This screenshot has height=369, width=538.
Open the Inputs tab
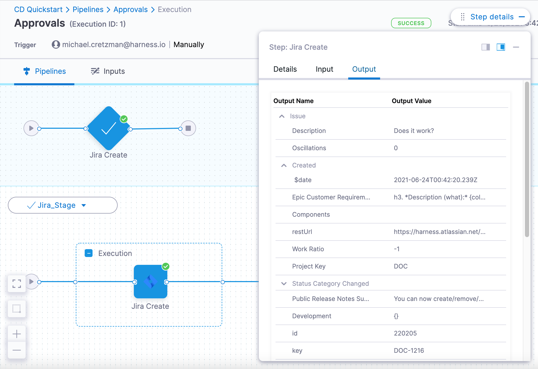coord(108,71)
